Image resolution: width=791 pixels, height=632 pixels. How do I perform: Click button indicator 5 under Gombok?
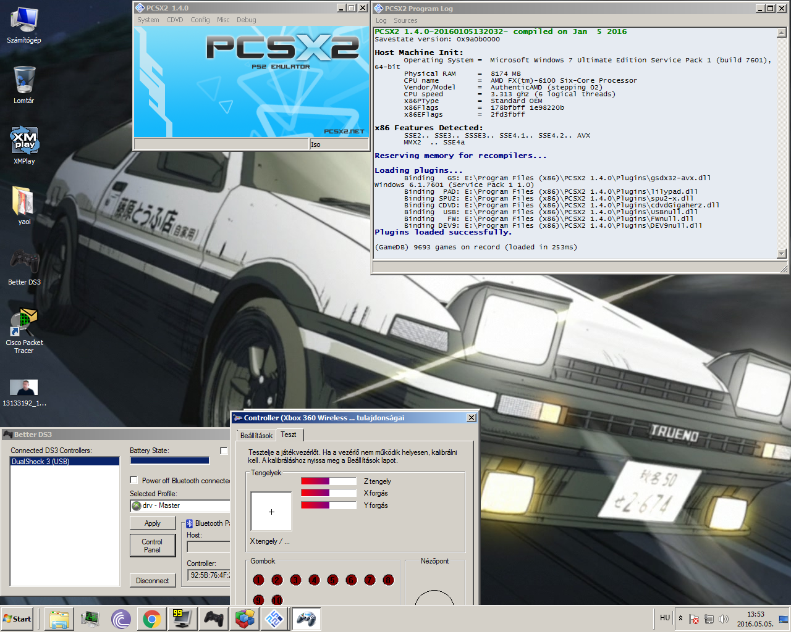(332, 580)
